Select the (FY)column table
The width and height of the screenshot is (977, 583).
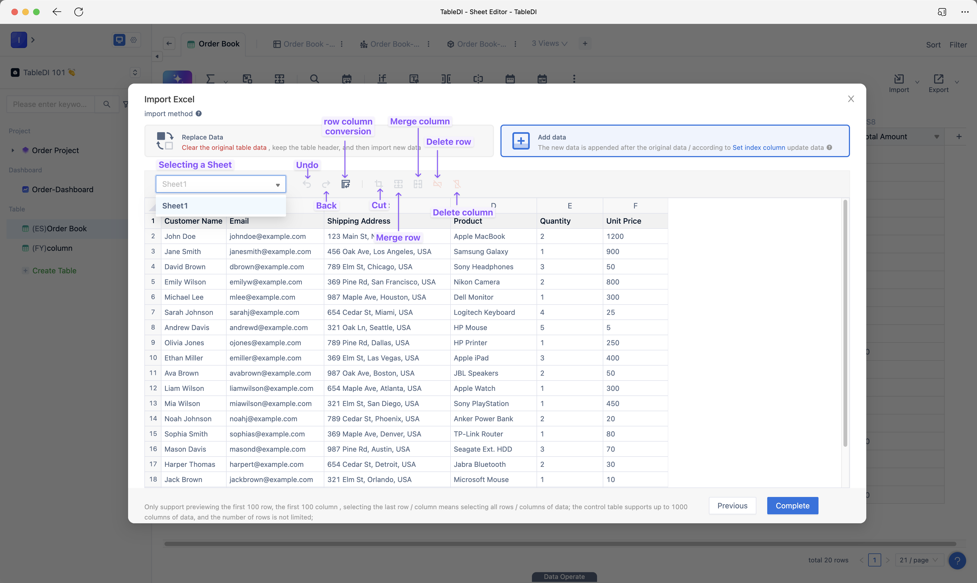(x=52, y=248)
